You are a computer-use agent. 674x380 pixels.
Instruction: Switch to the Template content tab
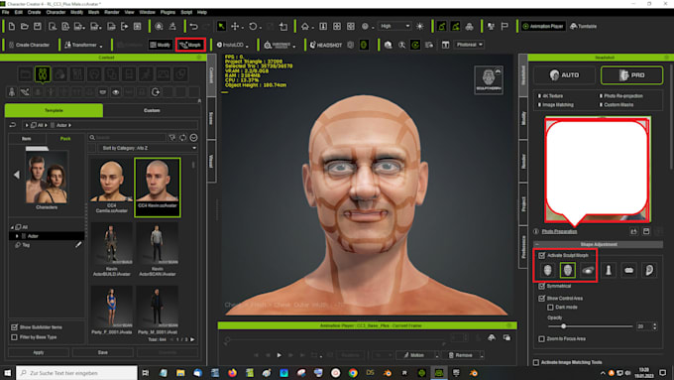coord(54,110)
